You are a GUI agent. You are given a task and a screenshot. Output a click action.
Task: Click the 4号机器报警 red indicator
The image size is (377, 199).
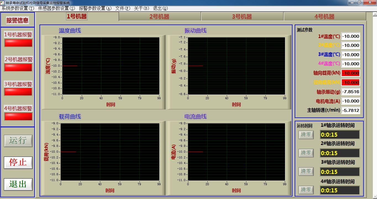[x=18, y=116]
